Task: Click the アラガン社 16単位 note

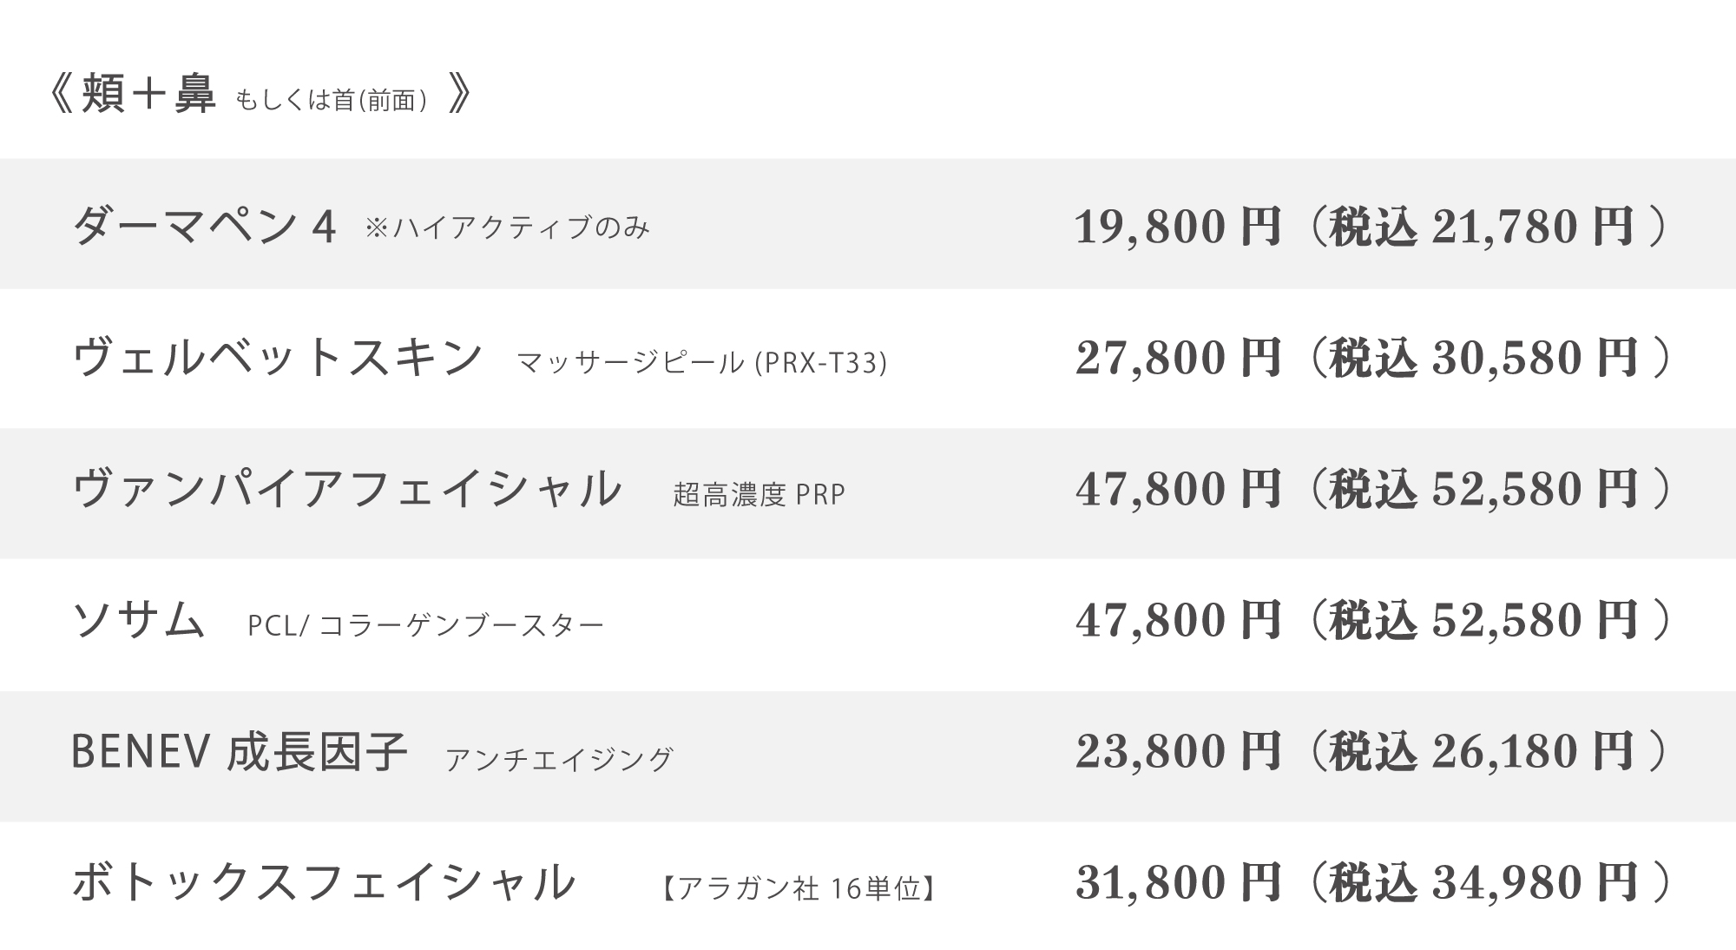Action: tap(799, 888)
